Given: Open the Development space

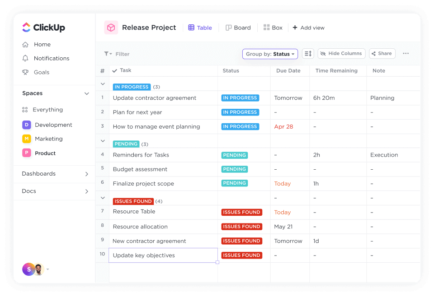Looking at the screenshot, I should 47,125.
